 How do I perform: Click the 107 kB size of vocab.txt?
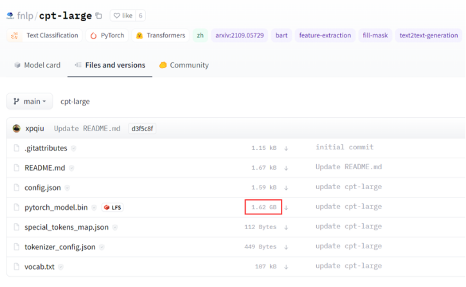pos(265,267)
